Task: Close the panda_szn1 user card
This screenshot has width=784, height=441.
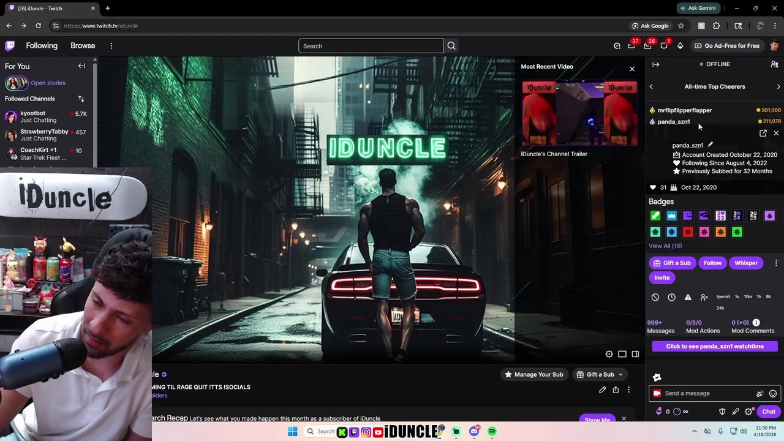Action: [x=776, y=133]
